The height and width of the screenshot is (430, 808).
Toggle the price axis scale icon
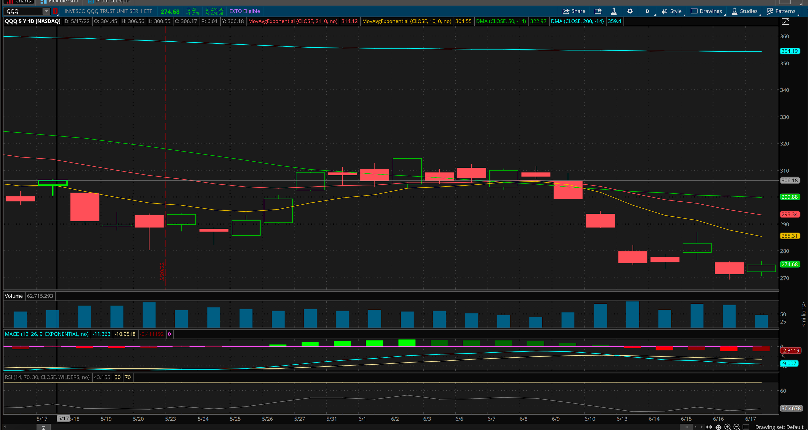tap(785, 21)
